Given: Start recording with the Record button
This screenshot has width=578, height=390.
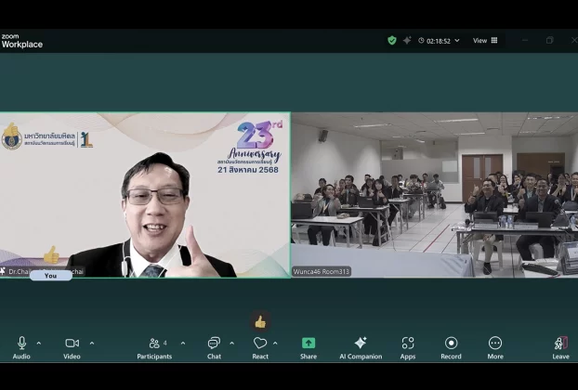Looking at the screenshot, I should click(x=451, y=347).
